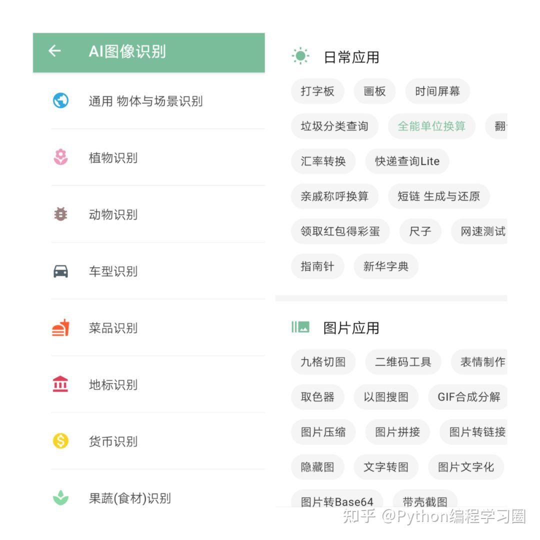Open 汇率转换 converter
540x540 pixels.
point(323,161)
